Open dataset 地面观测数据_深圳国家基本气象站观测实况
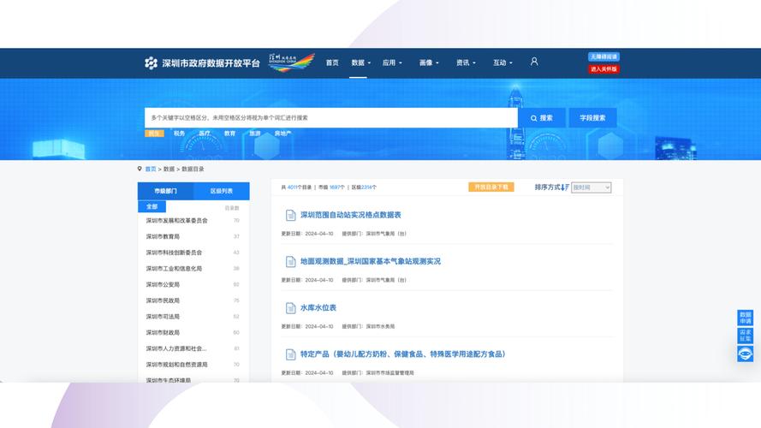 click(371, 262)
